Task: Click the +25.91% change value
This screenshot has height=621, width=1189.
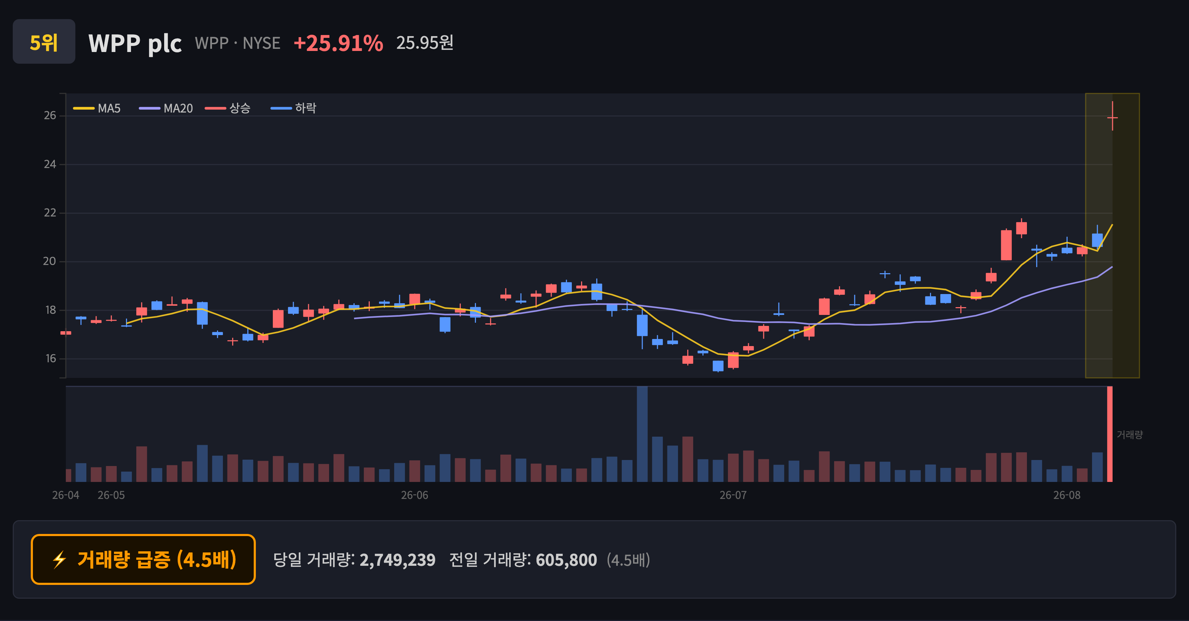Action: (x=338, y=44)
